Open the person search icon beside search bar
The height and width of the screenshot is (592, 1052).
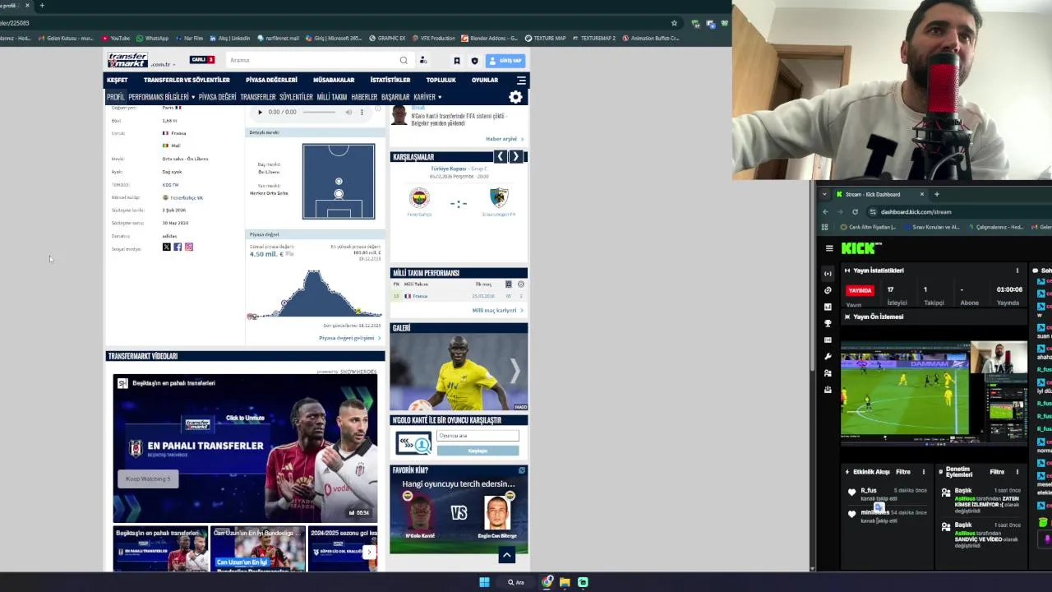[x=423, y=60]
